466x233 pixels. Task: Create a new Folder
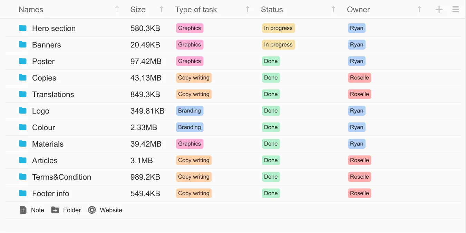point(66,210)
